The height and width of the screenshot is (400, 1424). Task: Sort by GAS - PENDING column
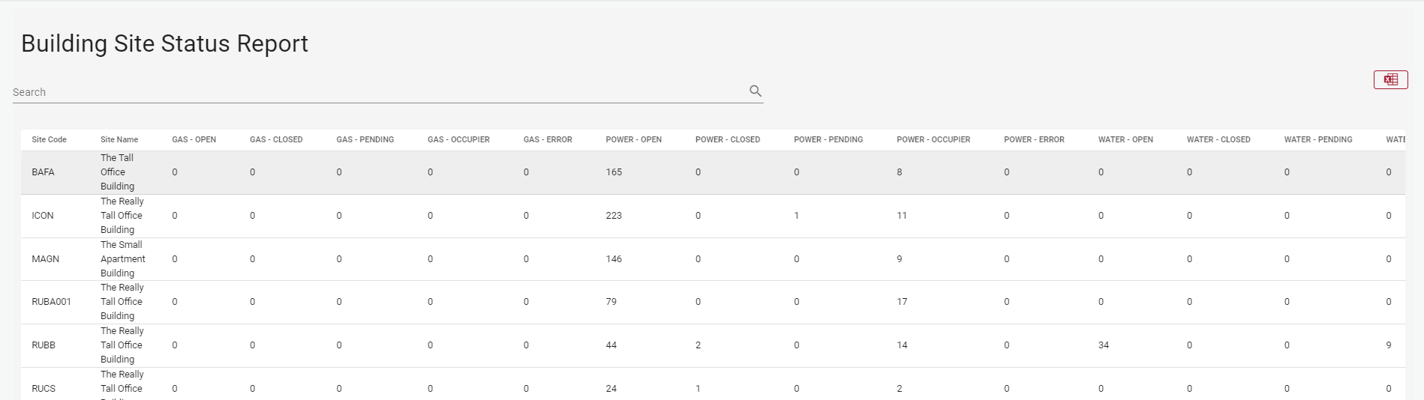tap(365, 139)
